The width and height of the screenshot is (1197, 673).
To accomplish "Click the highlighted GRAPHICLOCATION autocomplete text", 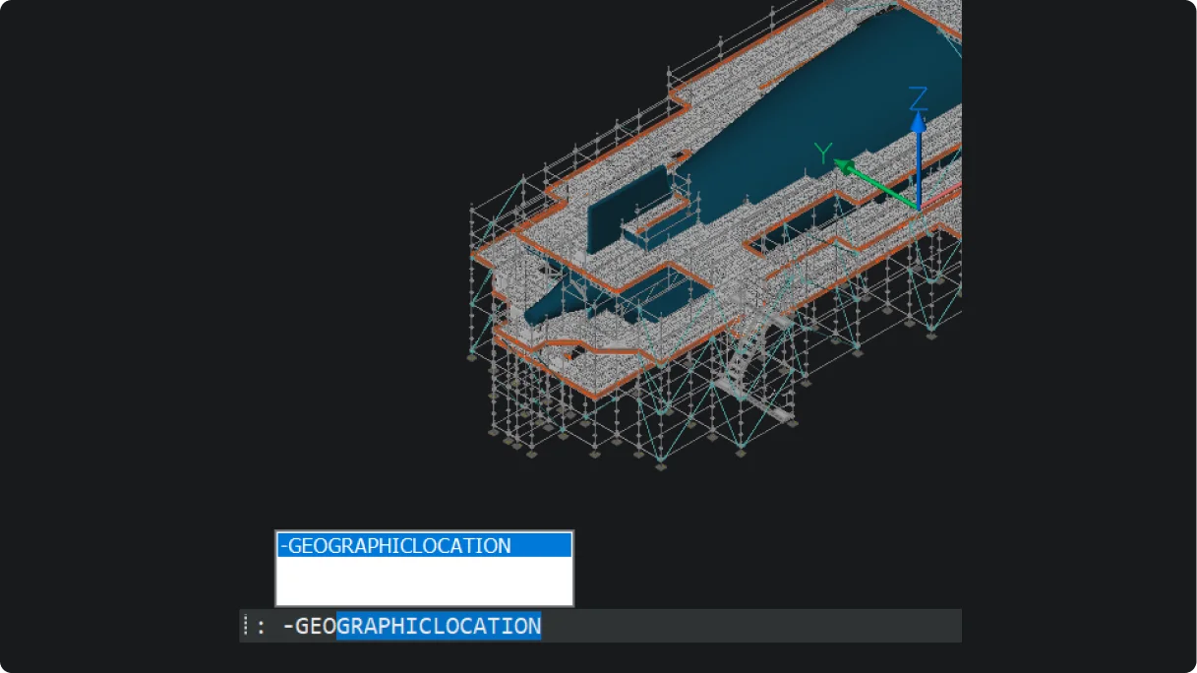I will click(x=439, y=626).
